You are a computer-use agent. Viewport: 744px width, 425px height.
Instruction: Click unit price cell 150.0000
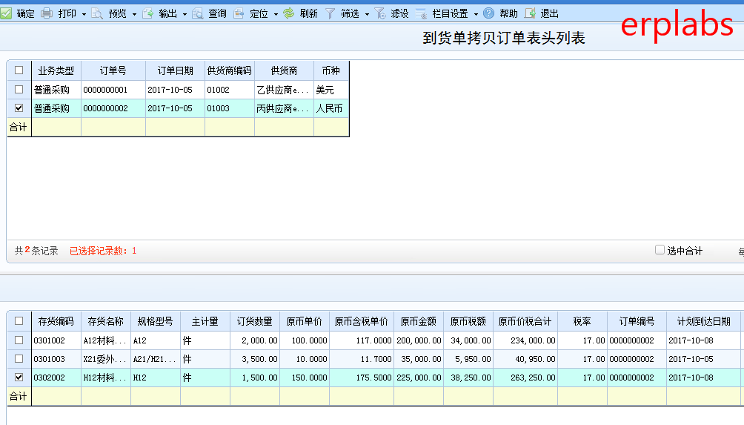pyautogui.click(x=305, y=378)
